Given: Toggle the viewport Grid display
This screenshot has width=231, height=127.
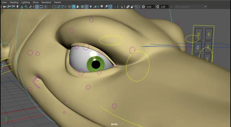Looking at the screenshot, I should point(37,7).
